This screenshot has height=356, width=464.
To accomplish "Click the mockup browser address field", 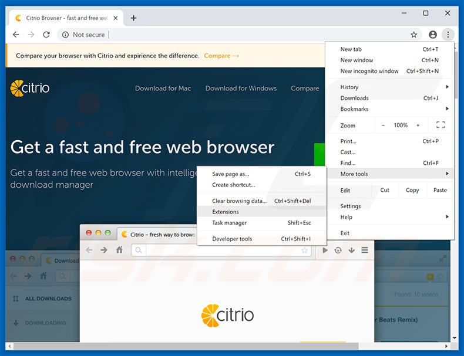I will 221,250.
